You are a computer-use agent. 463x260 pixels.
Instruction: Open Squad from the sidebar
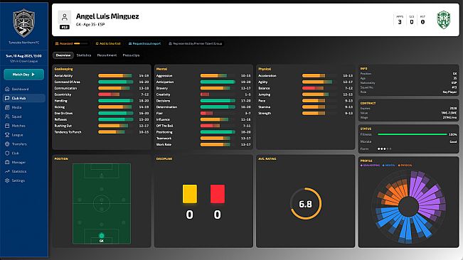(x=7, y=117)
